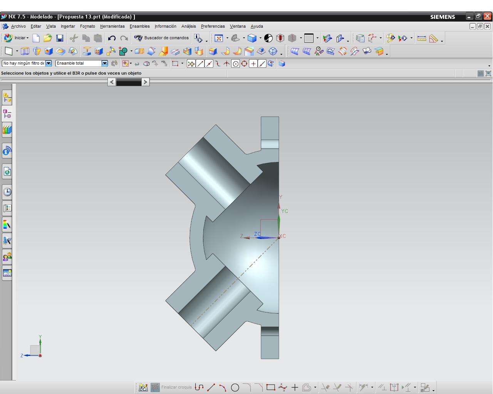Toggle End Point snap option

(x=200, y=64)
